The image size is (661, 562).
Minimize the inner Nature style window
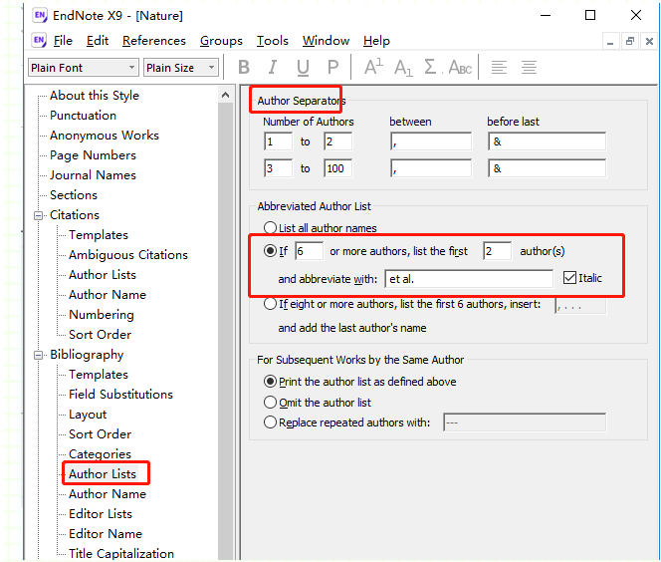(x=610, y=41)
